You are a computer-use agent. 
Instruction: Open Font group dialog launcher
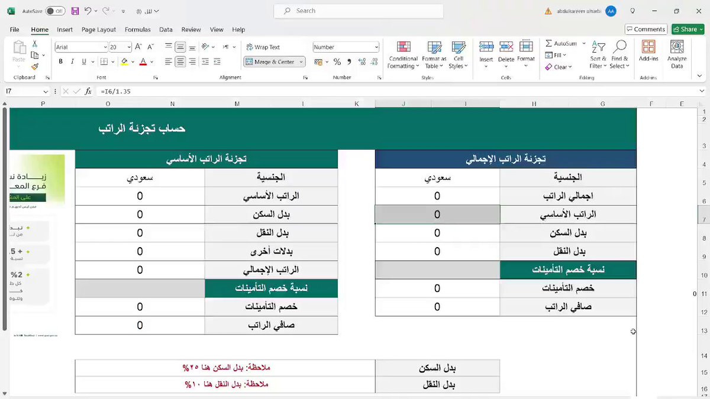[156, 77]
